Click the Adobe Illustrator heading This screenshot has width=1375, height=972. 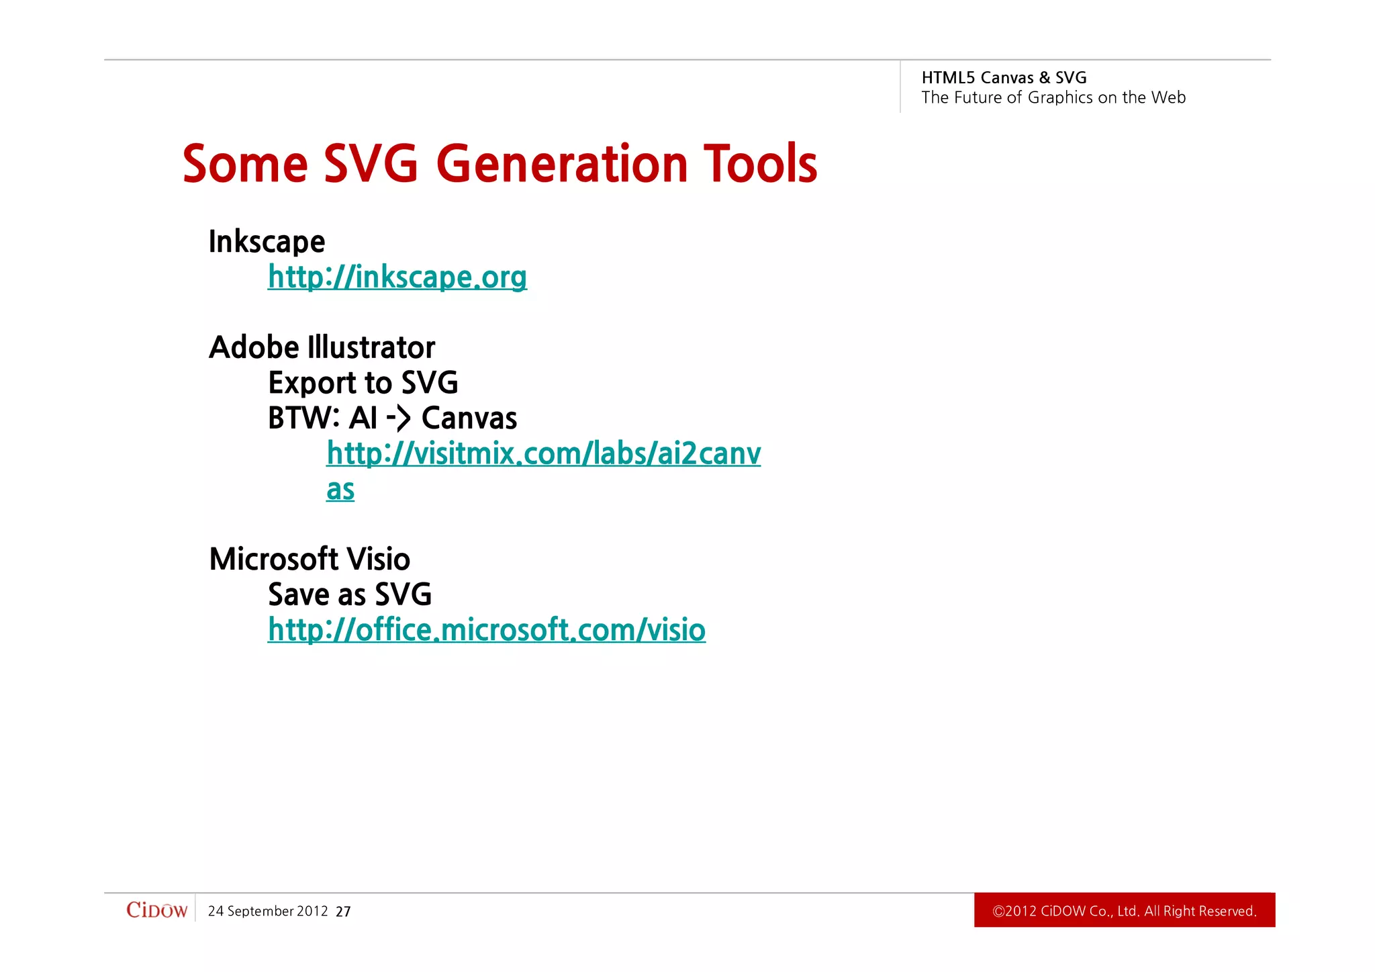[x=322, y=347]
